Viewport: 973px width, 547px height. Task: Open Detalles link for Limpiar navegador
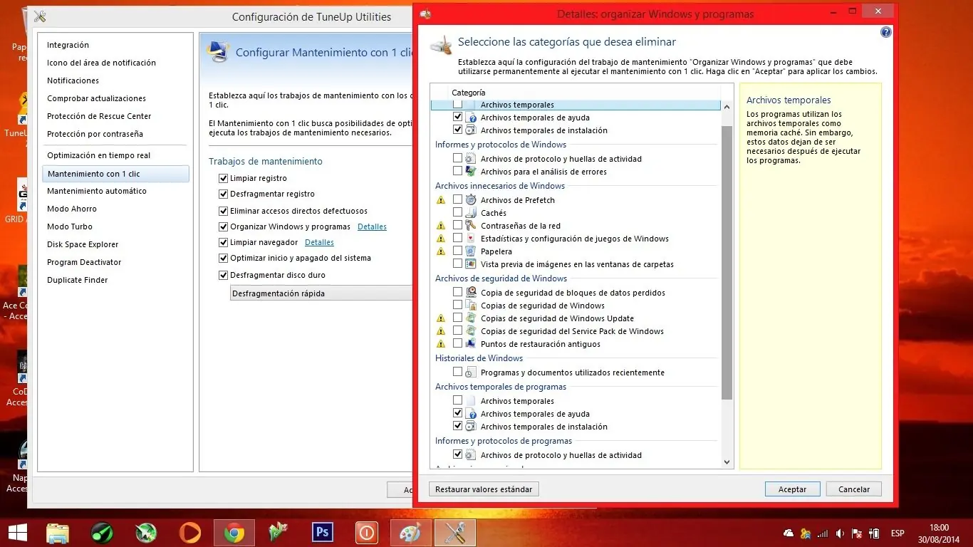(319, 242)
